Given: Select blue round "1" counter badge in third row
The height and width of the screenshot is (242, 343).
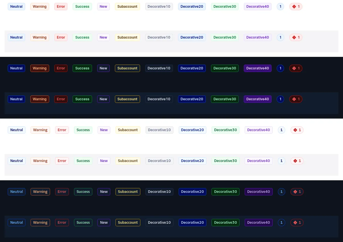Looking at the screenshot, I should tap(280, 68).
